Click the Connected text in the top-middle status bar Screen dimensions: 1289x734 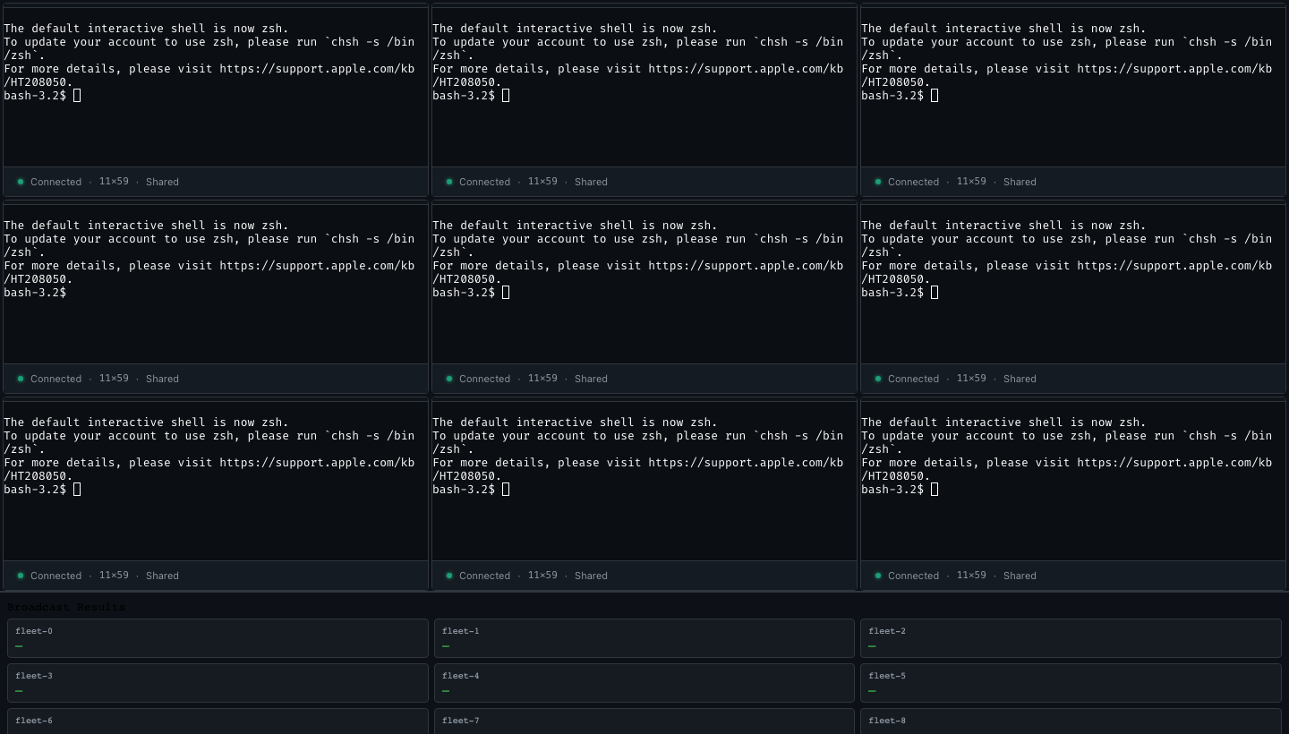[x=484, y=182]
